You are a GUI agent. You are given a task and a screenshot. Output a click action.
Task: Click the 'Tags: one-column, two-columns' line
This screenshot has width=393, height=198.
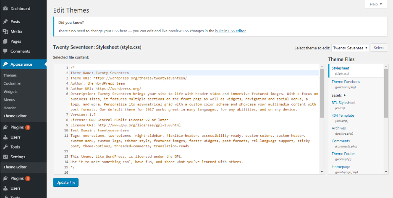pos(191,141)
